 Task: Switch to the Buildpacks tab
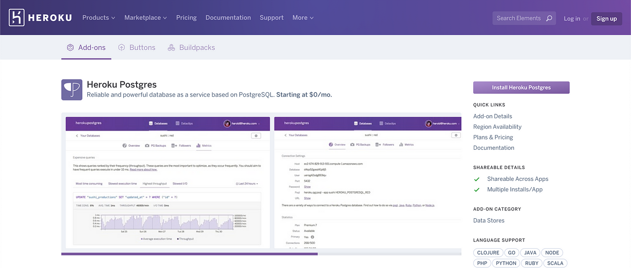(191, 48)
